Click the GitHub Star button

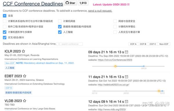click(x=70, y=3)
